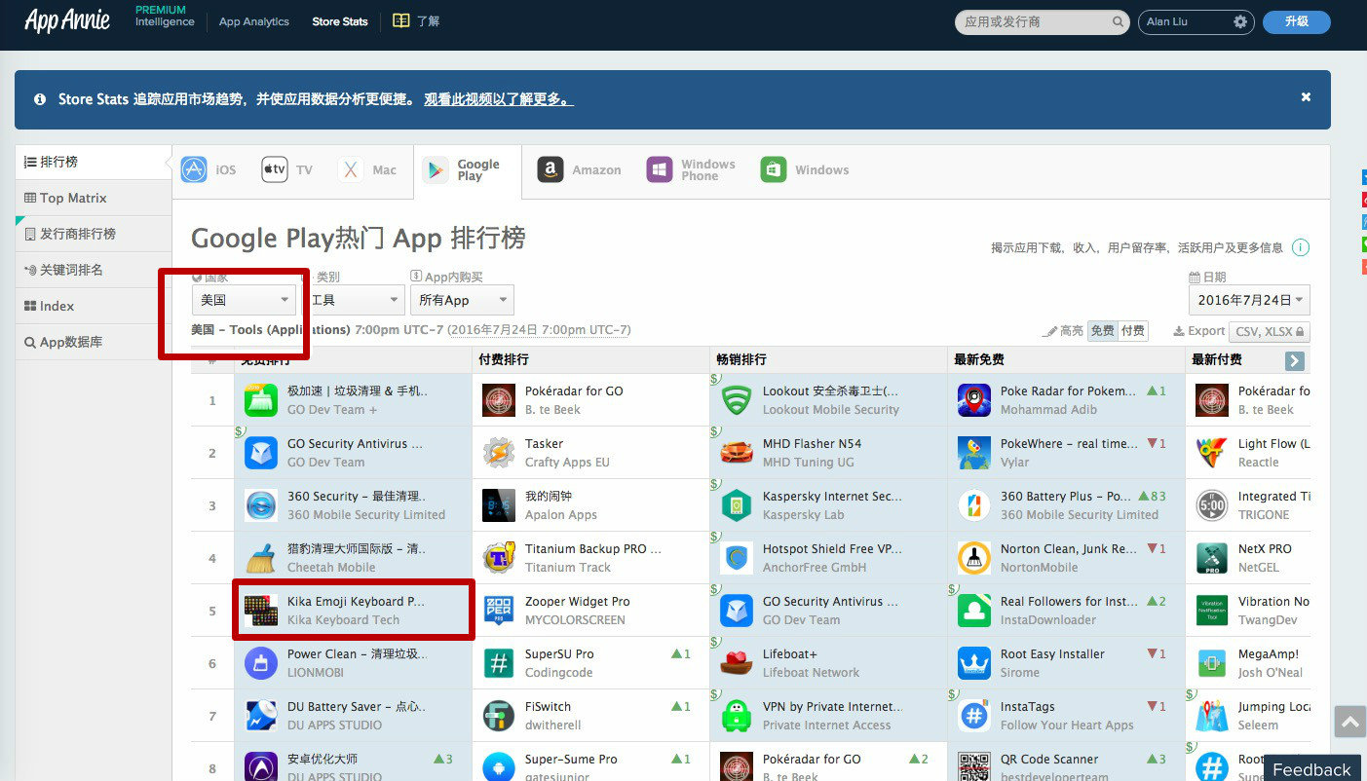Open the 了解 learn menu
The height and width of the screenshot is (781, 1367).
416,20
